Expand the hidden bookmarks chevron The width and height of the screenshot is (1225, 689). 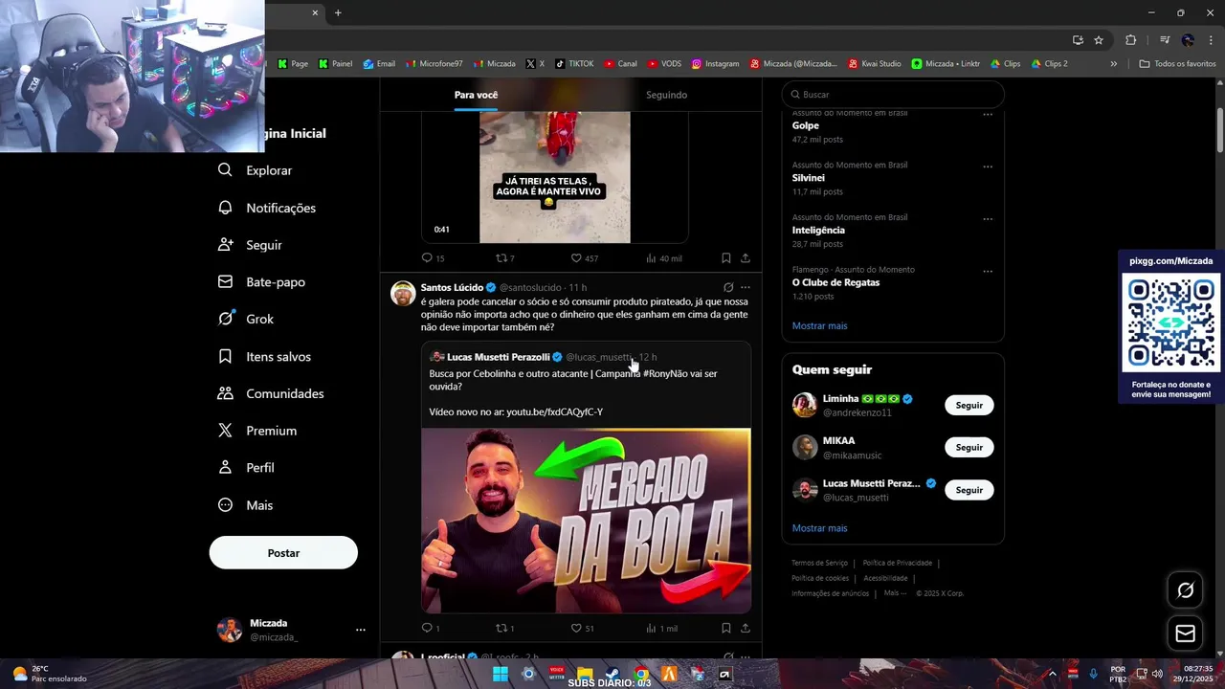click(1113, 64)
